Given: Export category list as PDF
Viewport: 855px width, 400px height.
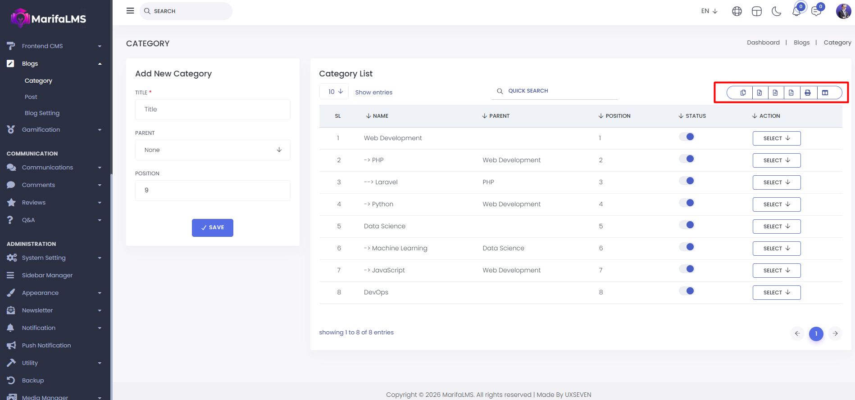Looking at the screenshot, I should click(791, 93).
